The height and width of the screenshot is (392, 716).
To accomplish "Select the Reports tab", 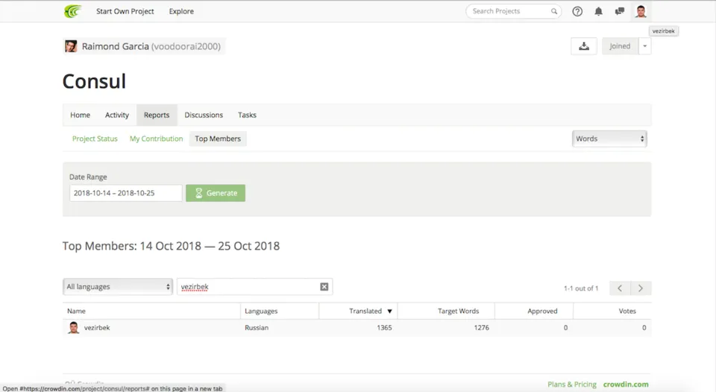I will pyautogui.click(x=157, y=115).
